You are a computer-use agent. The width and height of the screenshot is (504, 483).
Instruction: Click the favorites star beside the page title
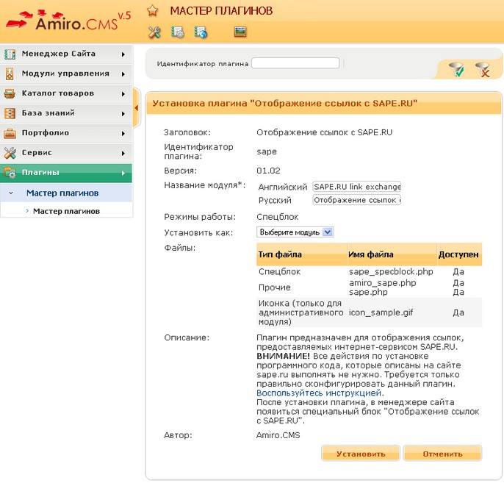152,10
